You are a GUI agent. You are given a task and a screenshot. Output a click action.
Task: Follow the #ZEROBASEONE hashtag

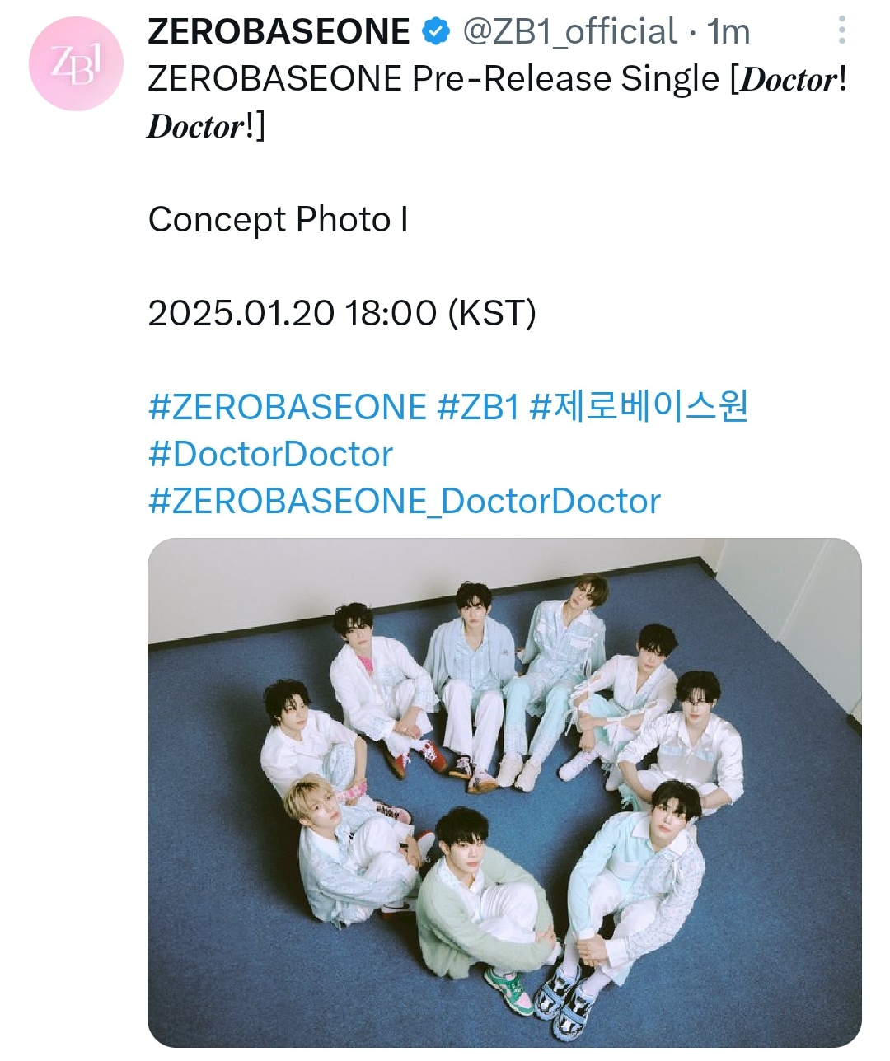[x=287, y=407]
